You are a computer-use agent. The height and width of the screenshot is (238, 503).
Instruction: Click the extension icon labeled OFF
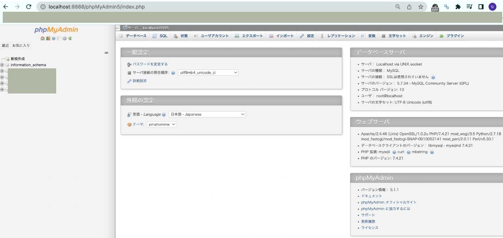[x=435, y=7]
